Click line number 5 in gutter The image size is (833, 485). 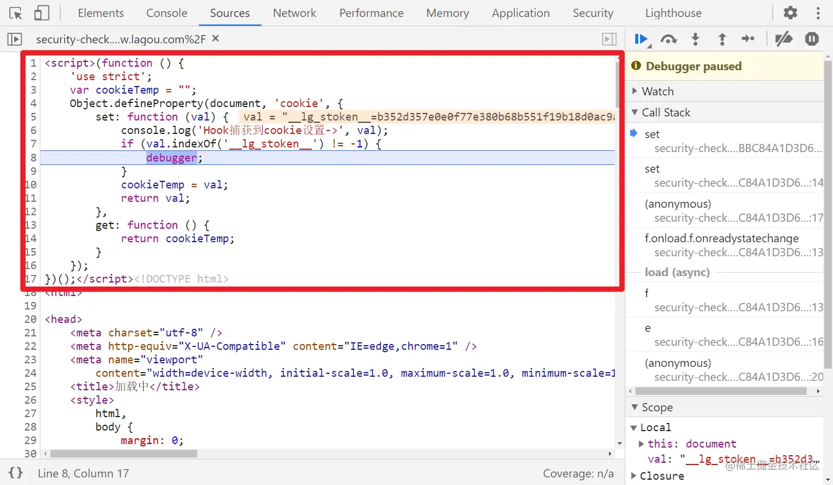[33, 117]
